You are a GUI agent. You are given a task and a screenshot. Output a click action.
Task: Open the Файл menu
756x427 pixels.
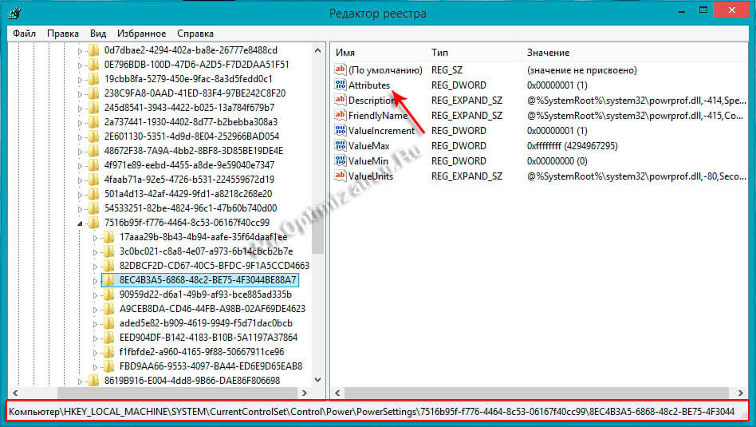click(24, 34)
